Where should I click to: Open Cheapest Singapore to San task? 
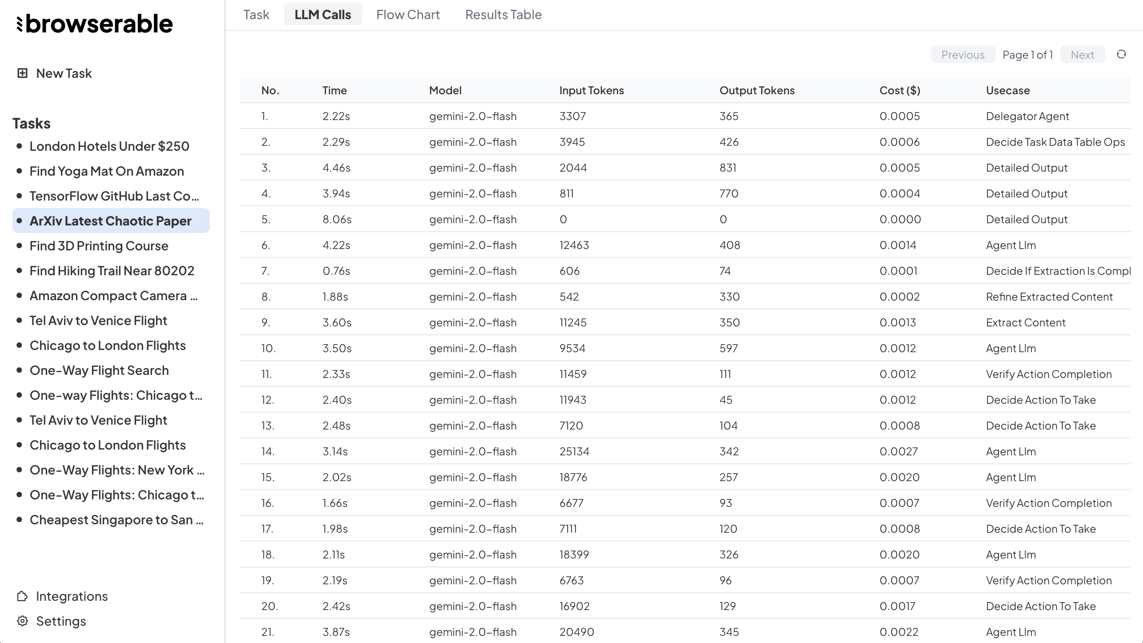(116, 520)
